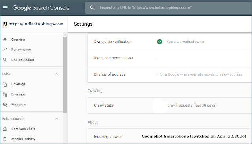The width and height of the screenshot is (252, 144).
Task: Open the Mobile Usability report
Action: pos(23,139)
